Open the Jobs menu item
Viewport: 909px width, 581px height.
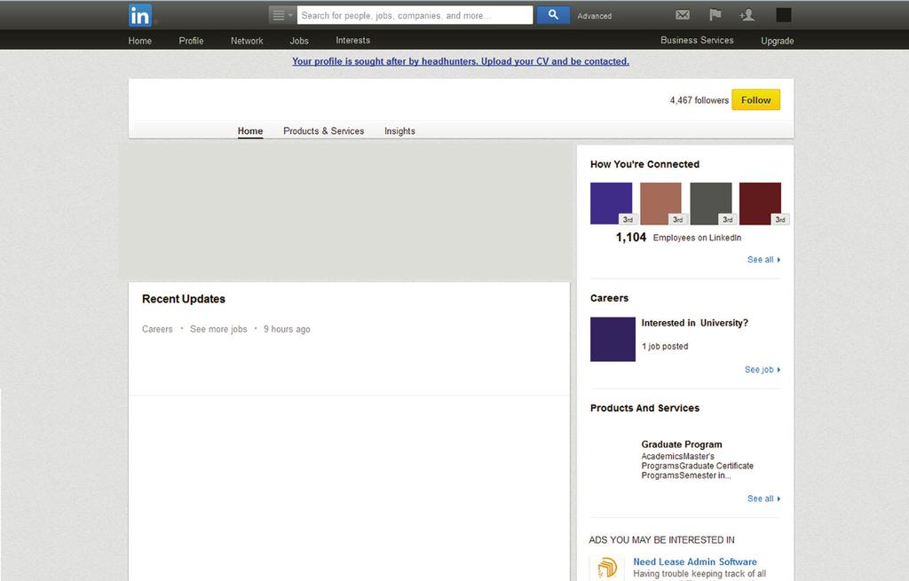299,41
